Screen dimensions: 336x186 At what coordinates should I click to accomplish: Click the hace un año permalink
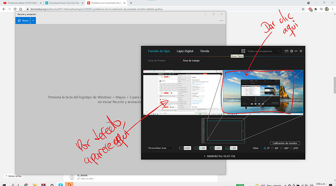click(87, 179)
